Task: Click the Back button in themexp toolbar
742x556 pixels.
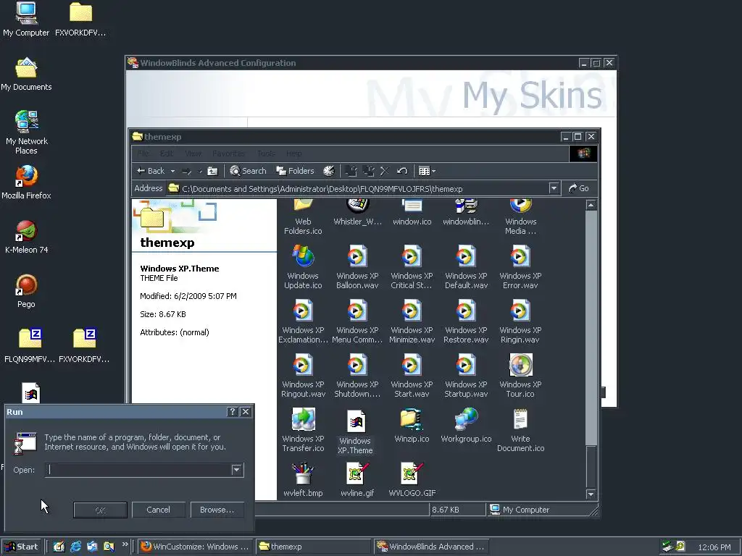Action: coord(151,171)
